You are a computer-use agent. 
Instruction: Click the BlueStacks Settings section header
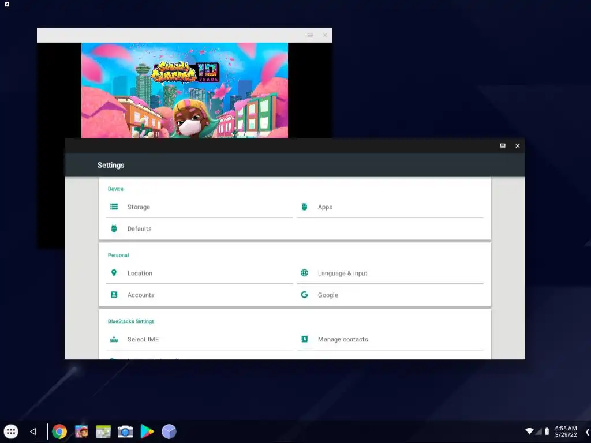point(131,321)
